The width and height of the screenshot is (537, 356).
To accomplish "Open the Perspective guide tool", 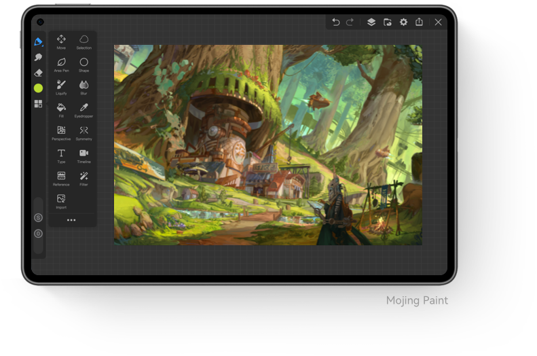I will pos(61,133).
